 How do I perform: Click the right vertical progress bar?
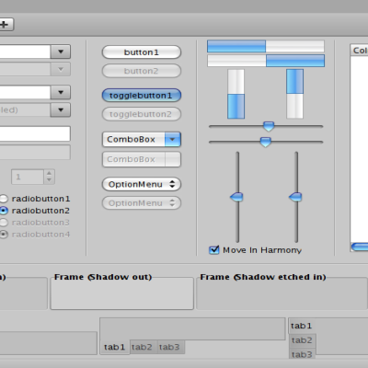[294, 94]
